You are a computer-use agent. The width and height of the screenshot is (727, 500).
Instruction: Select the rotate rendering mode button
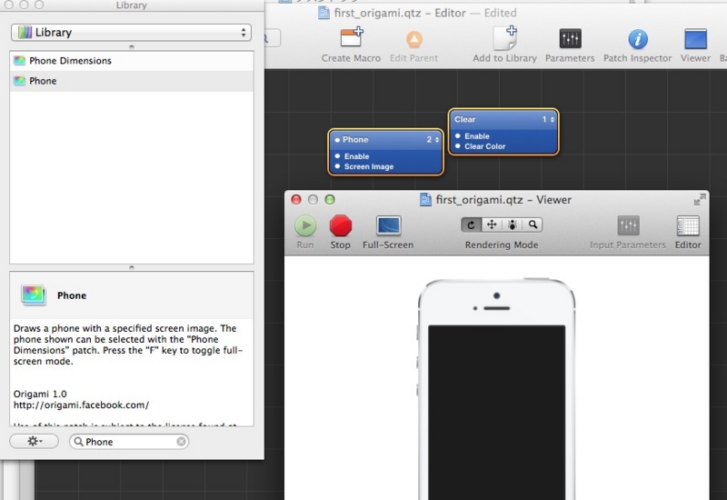click(x=471, y=225)
